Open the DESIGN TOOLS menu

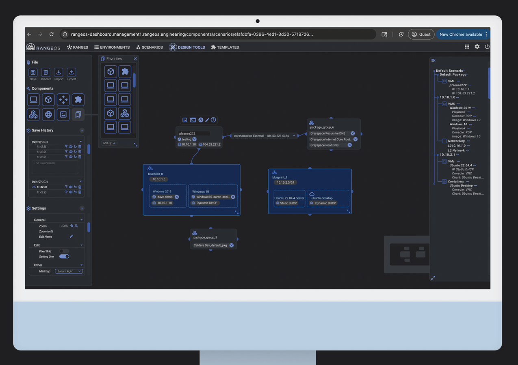[187, 47]
